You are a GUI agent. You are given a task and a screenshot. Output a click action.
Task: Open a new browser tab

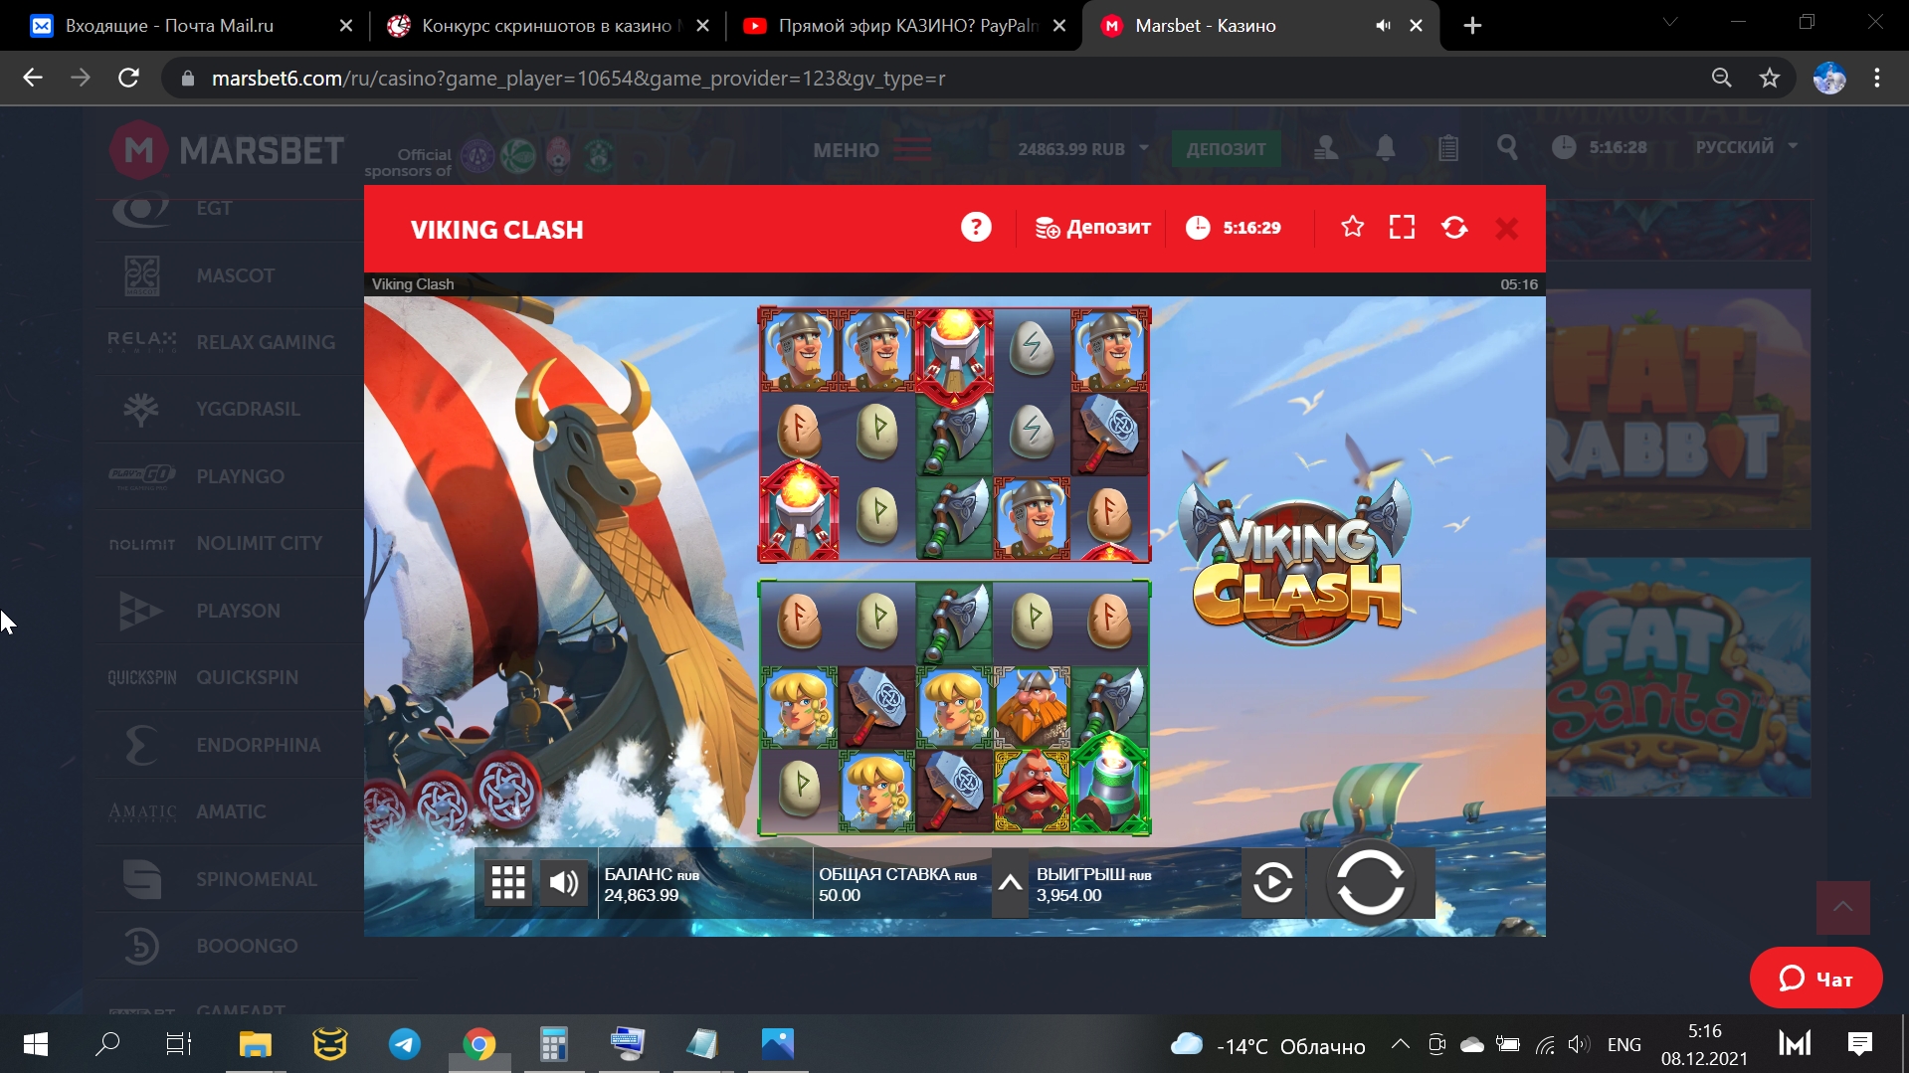[1472, 26]
